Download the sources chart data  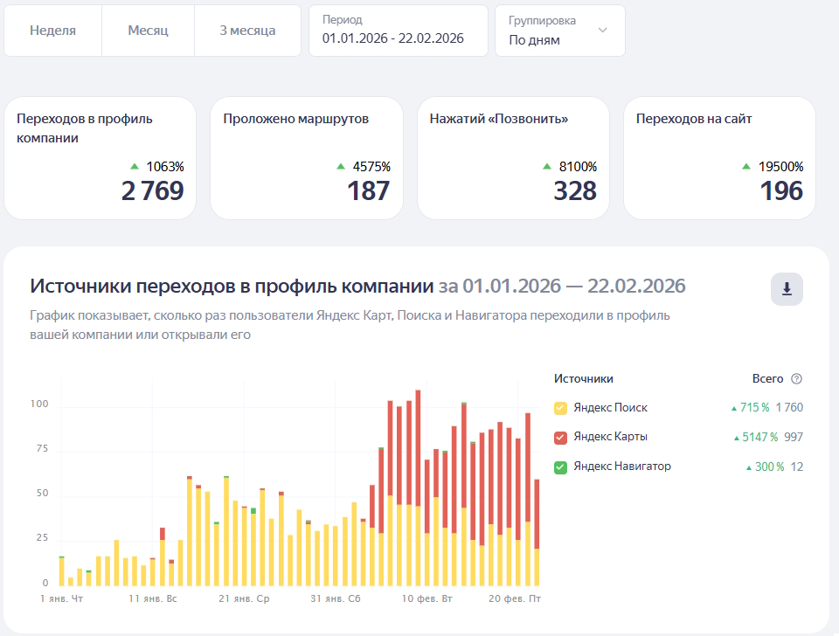(x=787, y=289)
